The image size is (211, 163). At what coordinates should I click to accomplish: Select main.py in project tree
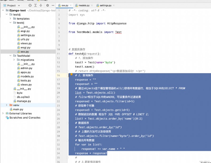click(18, 109)
